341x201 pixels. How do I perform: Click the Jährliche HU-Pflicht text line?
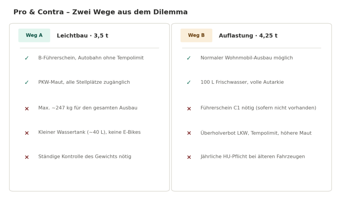coord(253,157)
